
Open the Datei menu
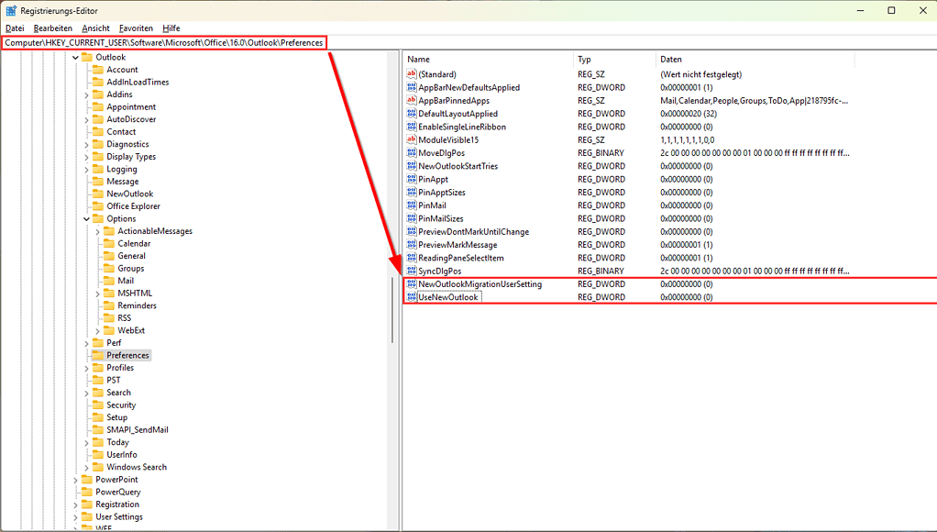click(15, 28)
